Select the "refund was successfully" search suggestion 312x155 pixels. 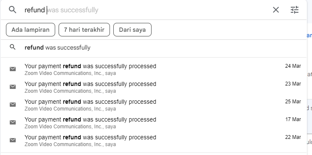[x=154, y=47]
